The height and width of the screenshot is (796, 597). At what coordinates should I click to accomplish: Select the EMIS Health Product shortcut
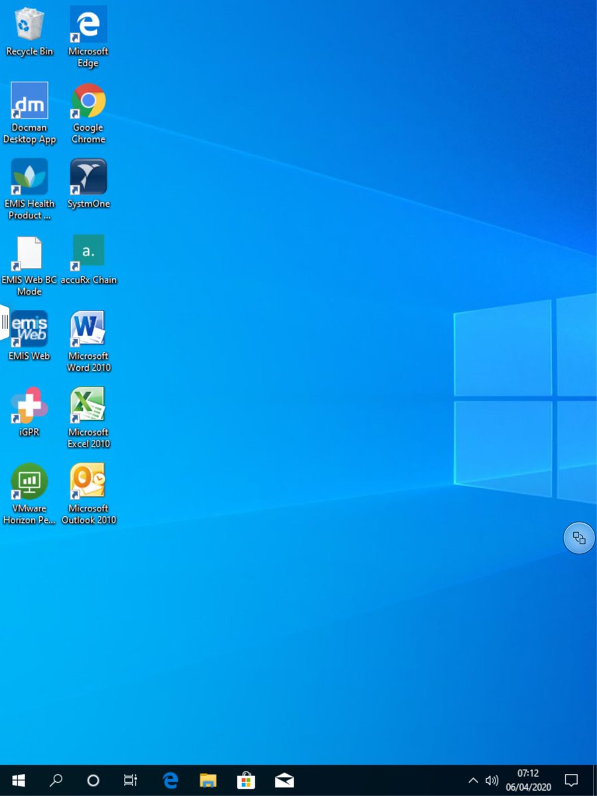(x=29, y=190)
